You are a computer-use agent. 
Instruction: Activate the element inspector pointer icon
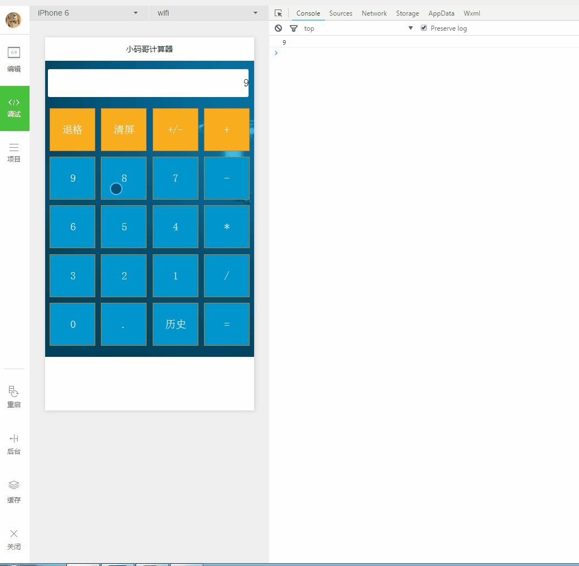279,13
